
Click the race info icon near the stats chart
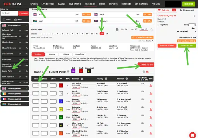144,72
